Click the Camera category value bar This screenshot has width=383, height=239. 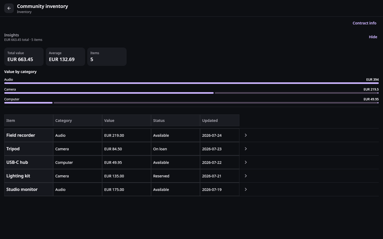coord(191,93)
